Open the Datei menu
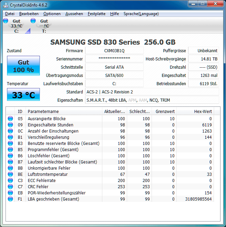Screen dimensions: 226x227 [10, 14]
